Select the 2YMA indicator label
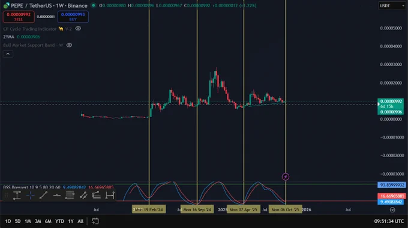408x228 pixels. point(8,37)
